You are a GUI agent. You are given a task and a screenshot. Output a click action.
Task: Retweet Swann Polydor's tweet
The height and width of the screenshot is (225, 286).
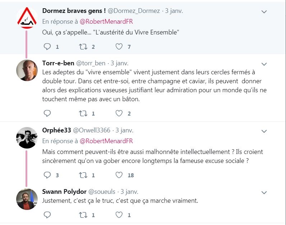point(83,215)
